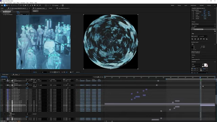
Task: Click the align vertical center icon
Action: tap(204, 39)
